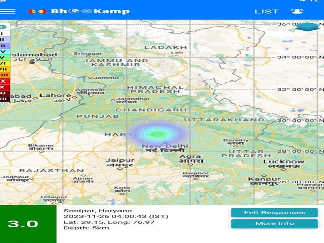324x243 pixels.
Task: Click the Jodhpur city label
Action: [15, 178]
